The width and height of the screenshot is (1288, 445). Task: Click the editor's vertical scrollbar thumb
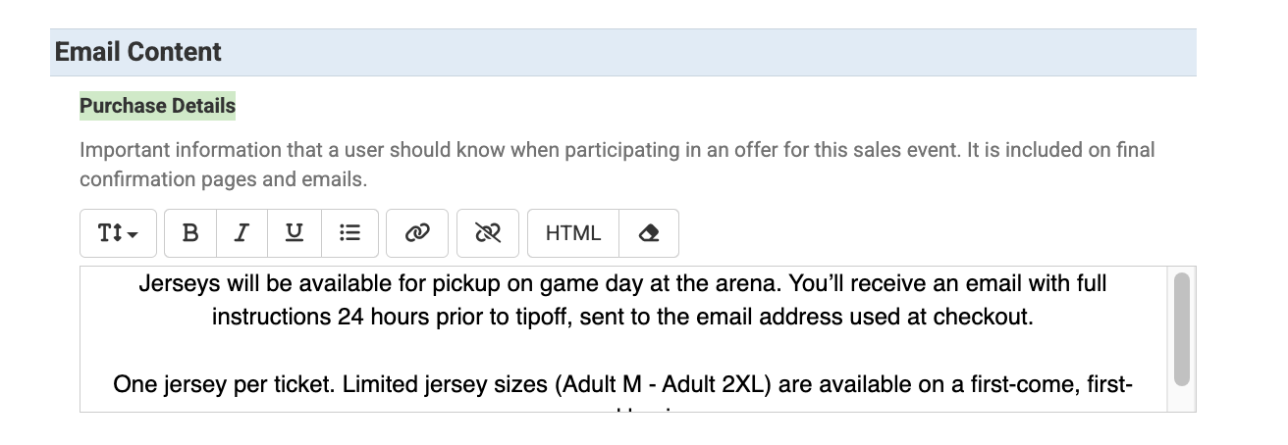point(1181,328)
